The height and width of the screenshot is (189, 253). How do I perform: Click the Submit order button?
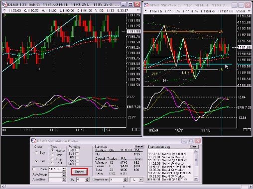pyautogui.click(x=79, y=172)
